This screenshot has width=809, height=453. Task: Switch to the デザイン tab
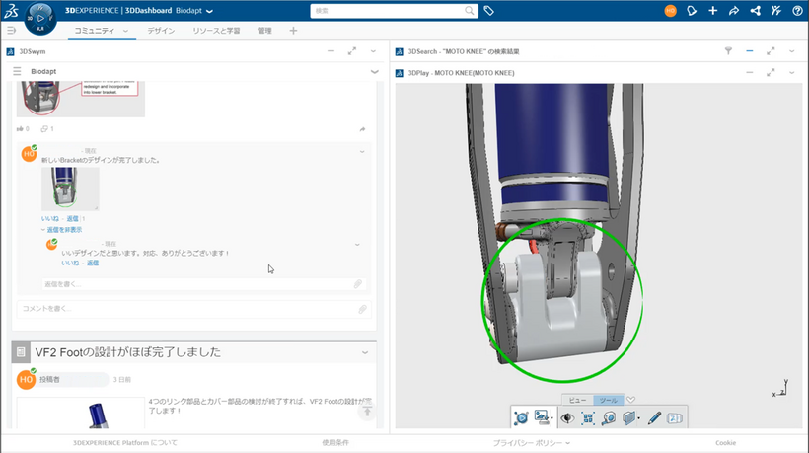(161, 31)
